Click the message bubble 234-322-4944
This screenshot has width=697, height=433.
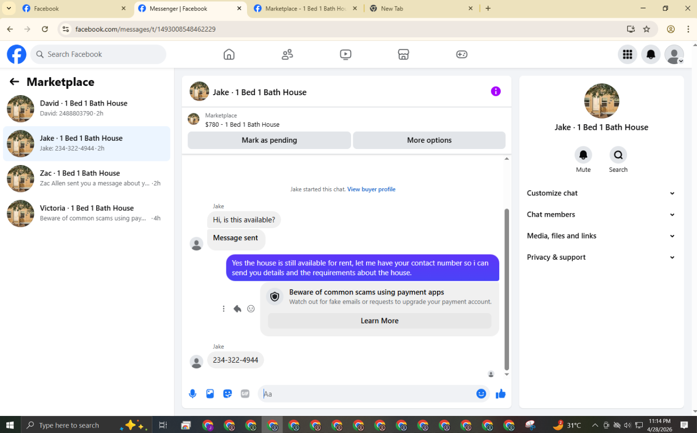(x=236, y=360)
